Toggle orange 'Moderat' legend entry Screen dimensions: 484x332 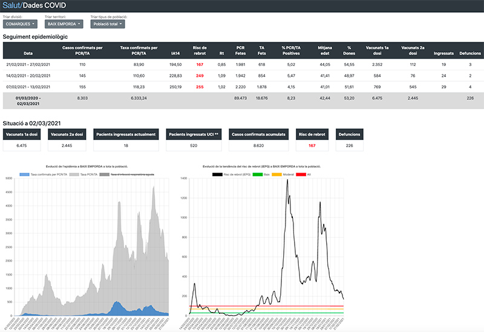283,174
